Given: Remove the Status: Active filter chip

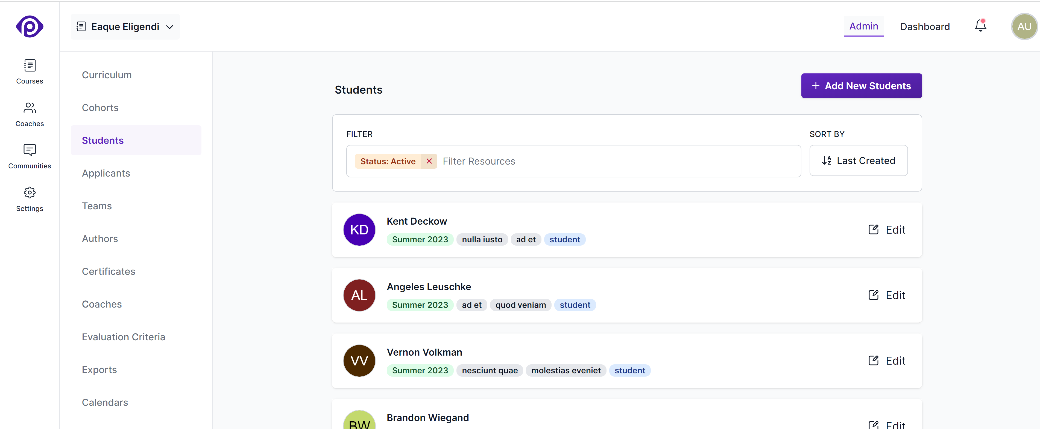Looking at the screenshot, I should 429,161.
